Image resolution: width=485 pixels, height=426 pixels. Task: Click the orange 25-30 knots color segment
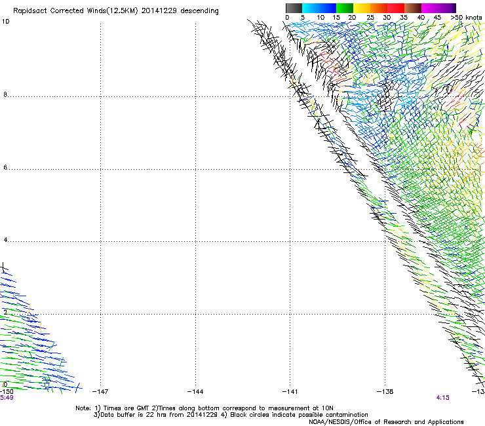pos(379,8)
